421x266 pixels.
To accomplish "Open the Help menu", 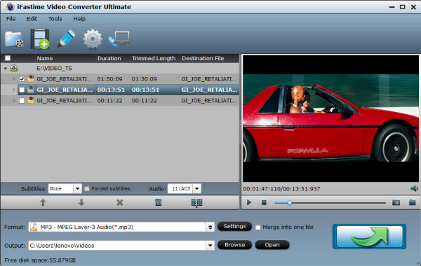I will tap(79, 19).
